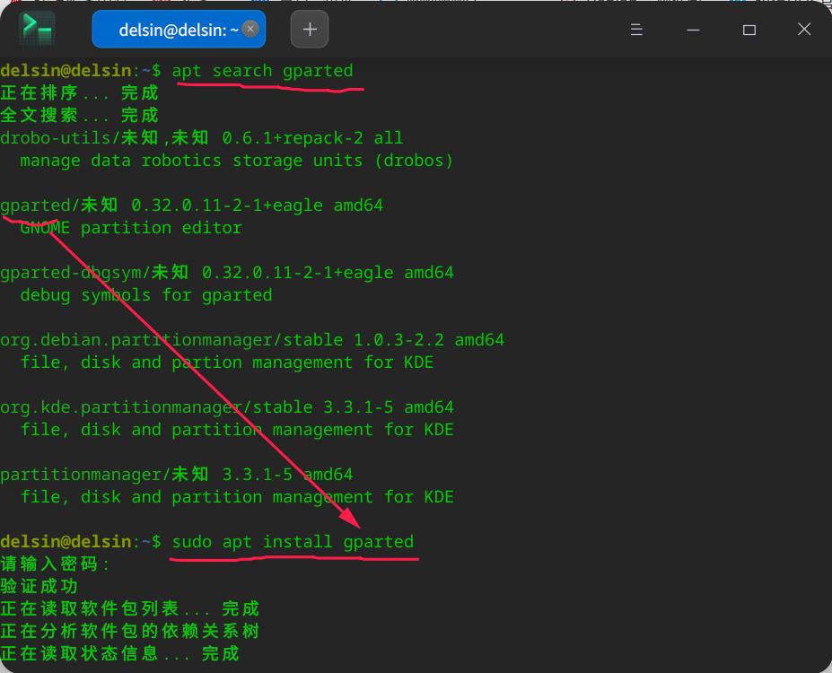Image resolution: width=832 pixels, height=673 pixels.
Task: Click the org.kde.partitionmanager/stable line
Action: (x=227, y=406)
